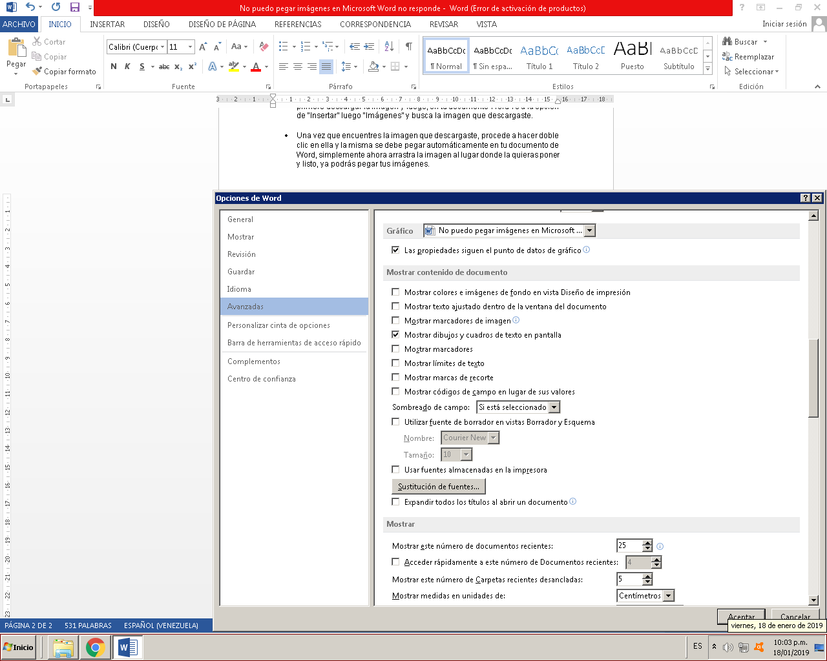827x661 pixels.
Task: Apply the Título 1 style
Action: (539, 56)
